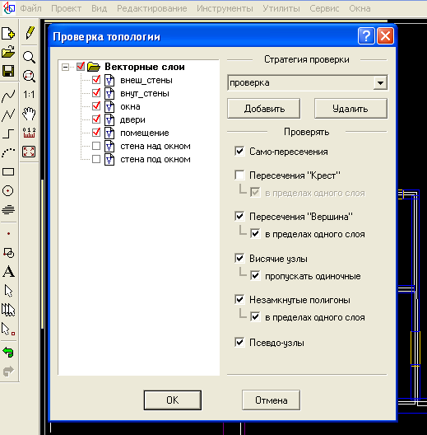
Task: Click the zoom to selection magnifier icon
Action: click(x=29, y=76)
